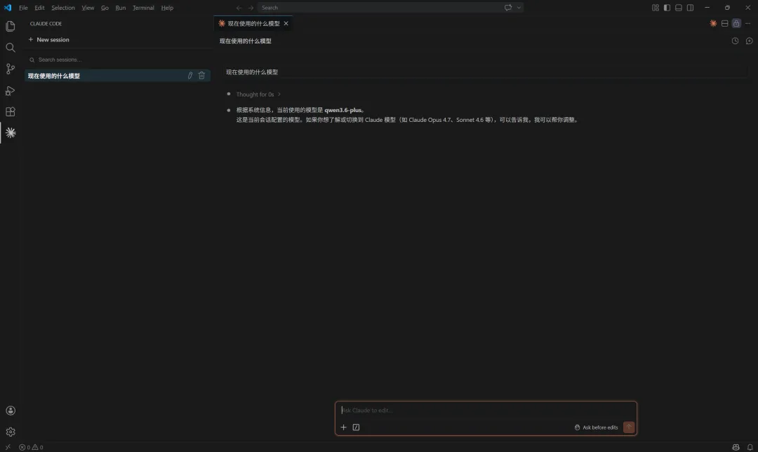Open the Extensions view
Screen dimensions: 758x452
(x=10, y=111)
